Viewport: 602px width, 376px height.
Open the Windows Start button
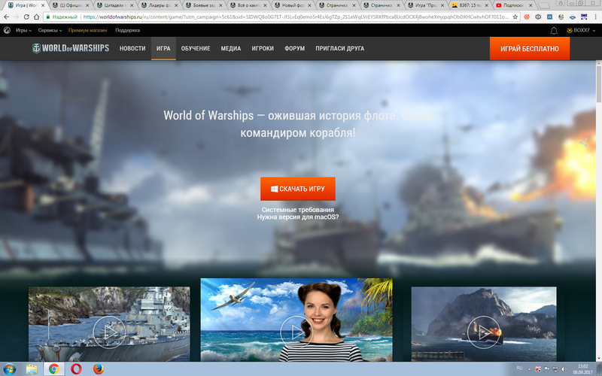click(8, 369)
